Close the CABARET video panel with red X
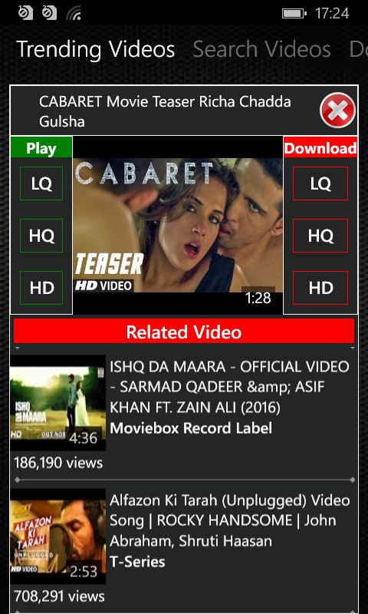368x614 pixels. [337, 111]
